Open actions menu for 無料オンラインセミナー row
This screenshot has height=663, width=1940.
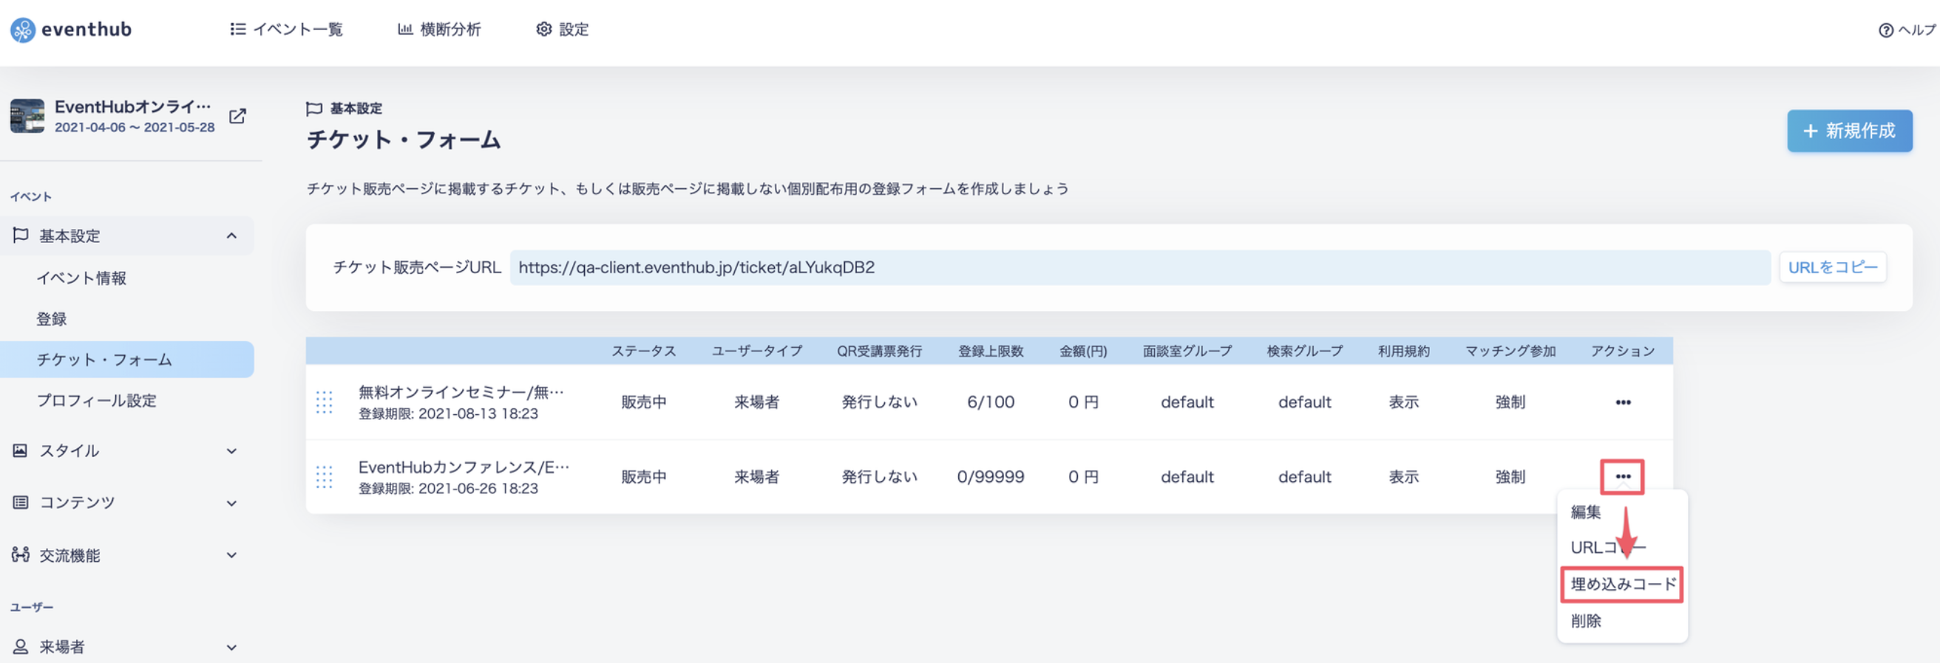click(x=1623, y=402)
